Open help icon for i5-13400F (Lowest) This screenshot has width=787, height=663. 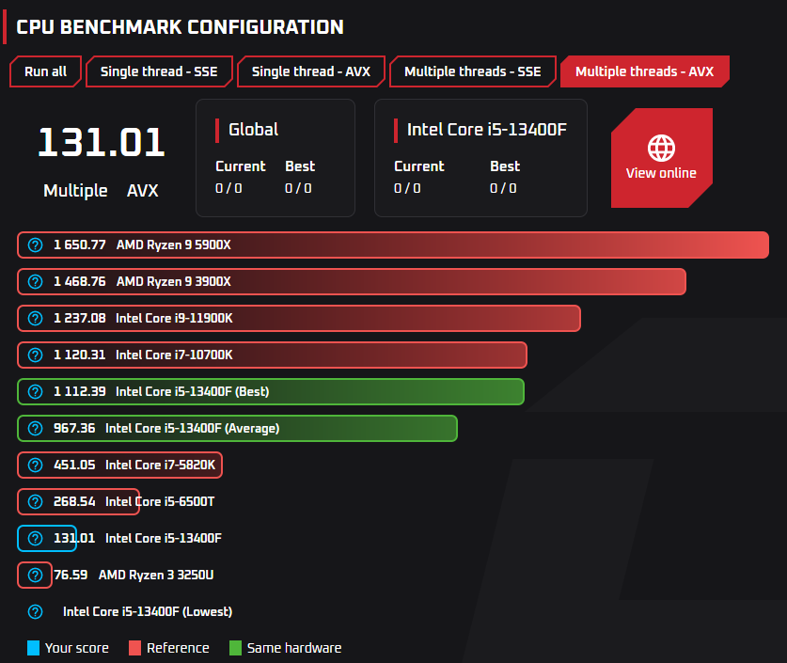pyautogui.click(x=35, y=611)
